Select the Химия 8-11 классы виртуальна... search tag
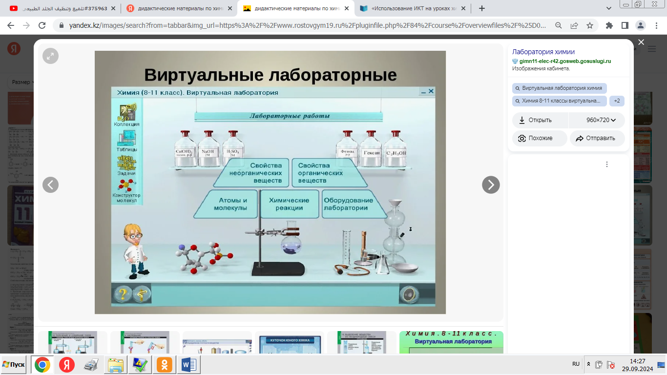This screenshot has width=667, height=375. (560, 101)
